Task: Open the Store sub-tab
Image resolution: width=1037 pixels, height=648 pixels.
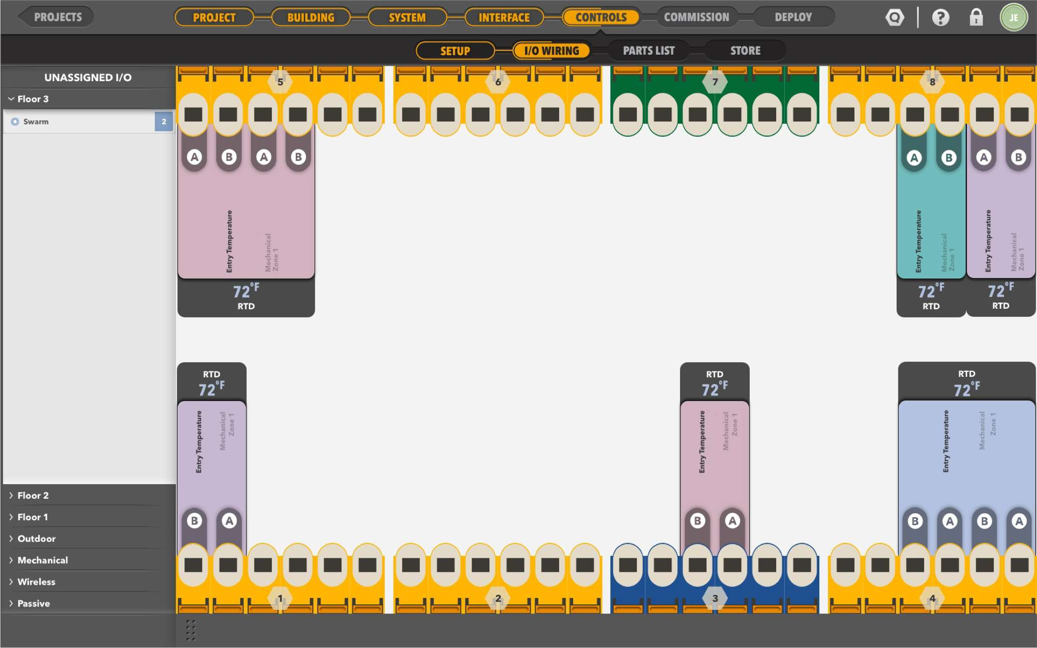Action: point(745,51)
